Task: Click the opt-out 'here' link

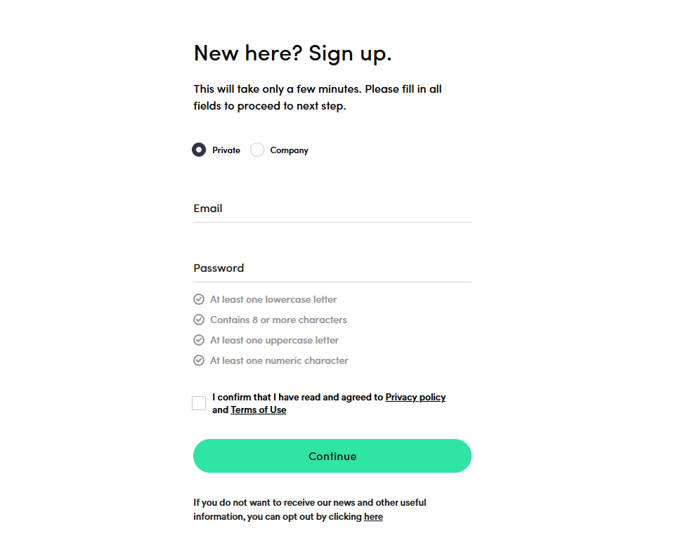Action: (373, 517)
